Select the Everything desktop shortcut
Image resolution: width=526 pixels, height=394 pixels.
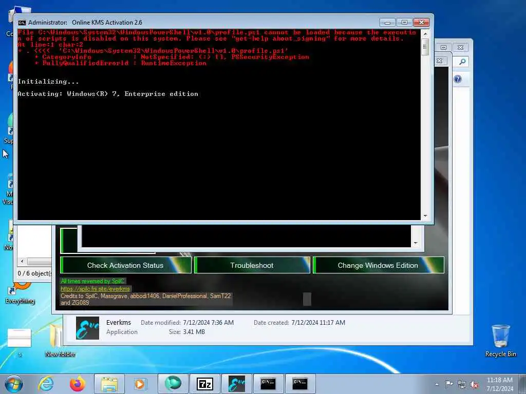(20, 294)
